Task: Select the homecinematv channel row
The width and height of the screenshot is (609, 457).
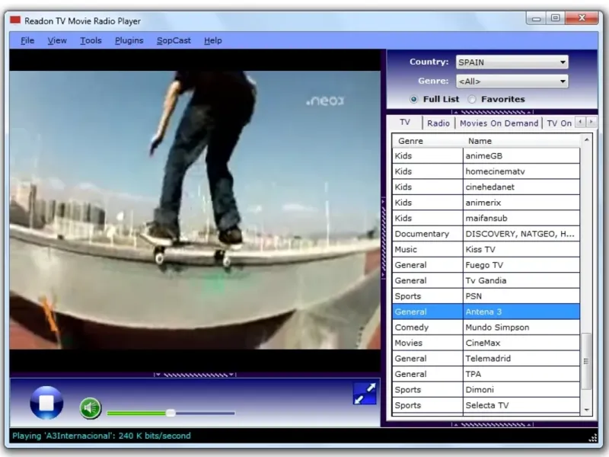Action: (x=486, y=171)
